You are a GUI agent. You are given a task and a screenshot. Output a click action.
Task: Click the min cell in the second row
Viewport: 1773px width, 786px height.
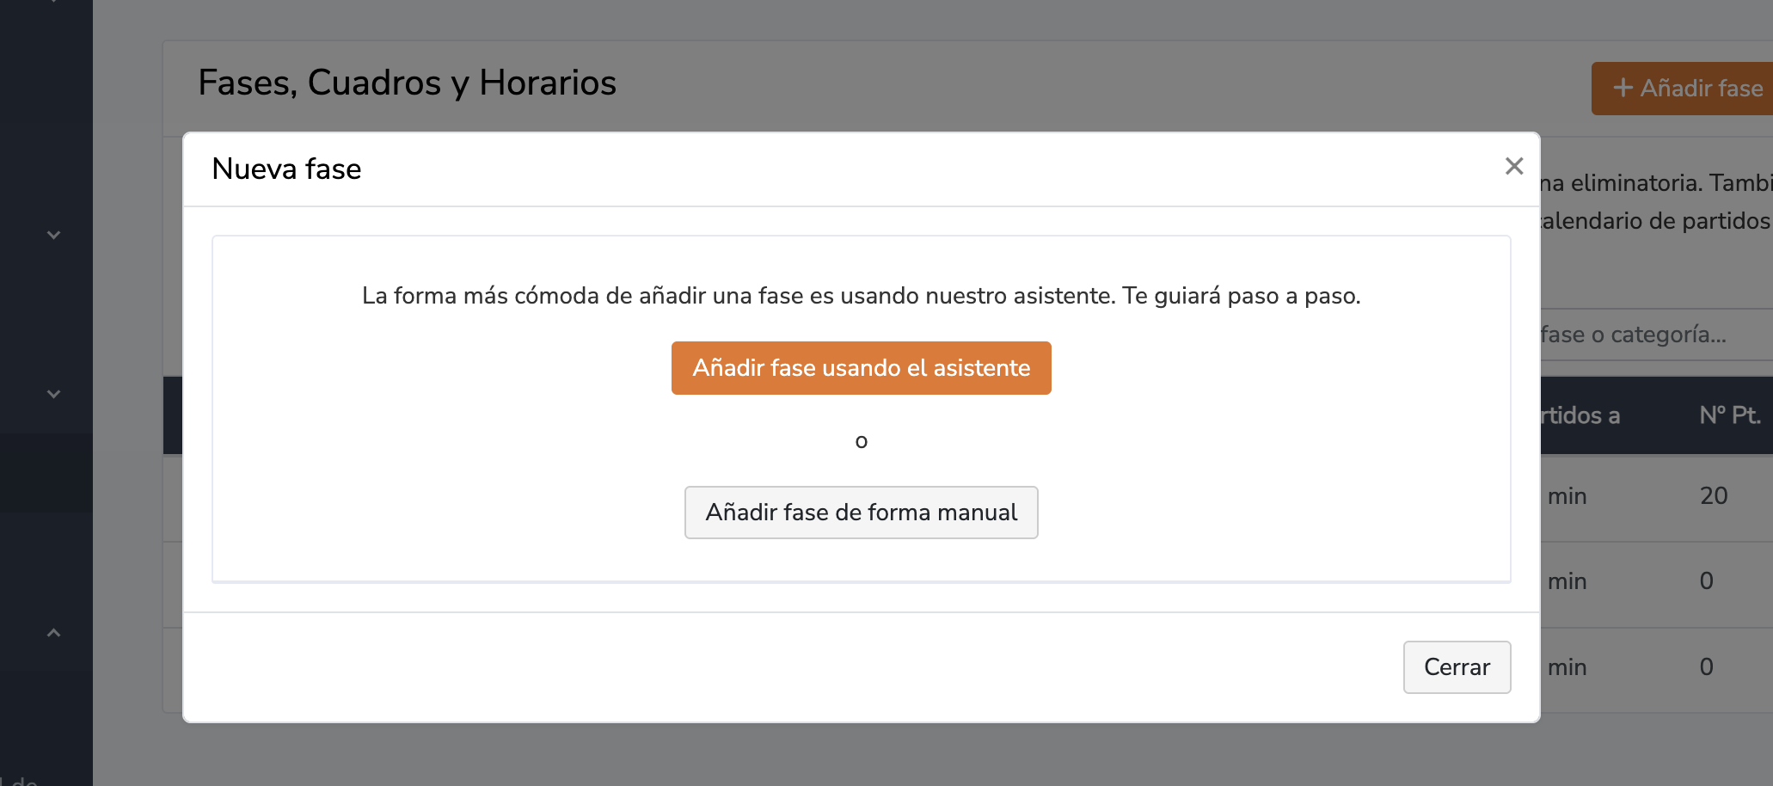click(1567, 581)
